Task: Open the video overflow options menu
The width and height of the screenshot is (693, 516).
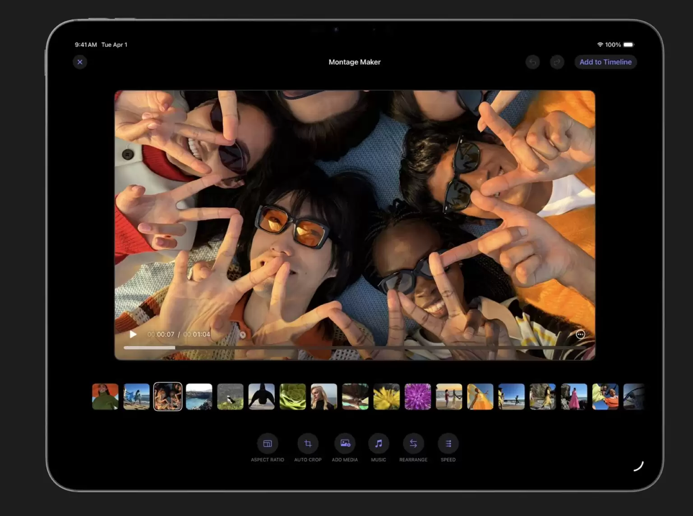Action: [x=580, y=334]
